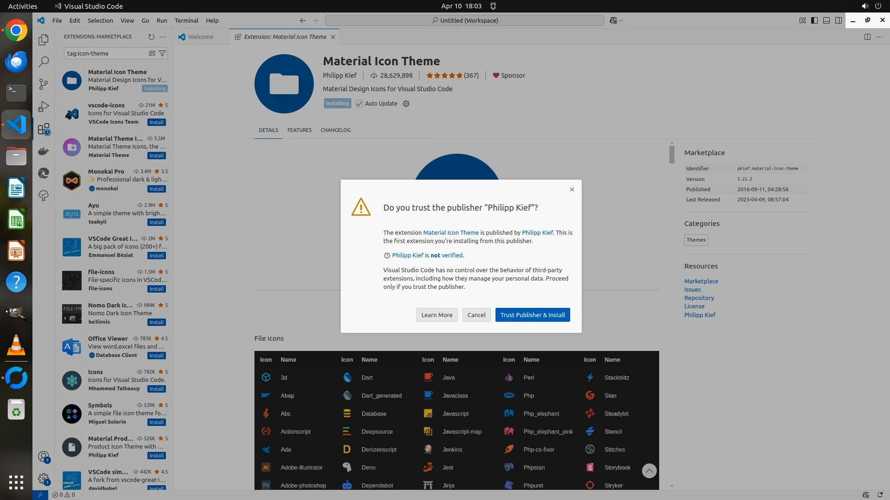890x500 pixels.
Task: Open extension settings gear next to Auto Update
Action: coord(406,104)
